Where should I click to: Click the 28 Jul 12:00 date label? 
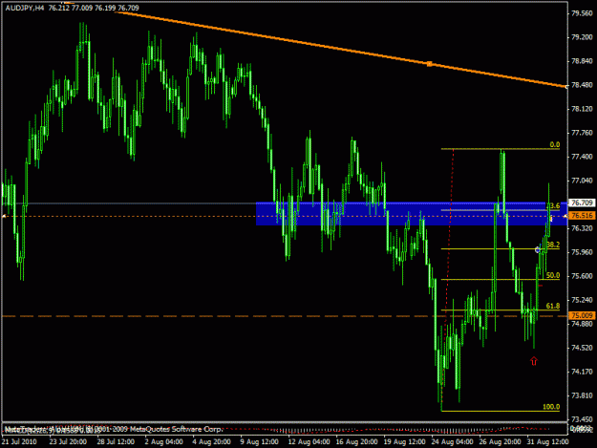[x=116, y=442]
